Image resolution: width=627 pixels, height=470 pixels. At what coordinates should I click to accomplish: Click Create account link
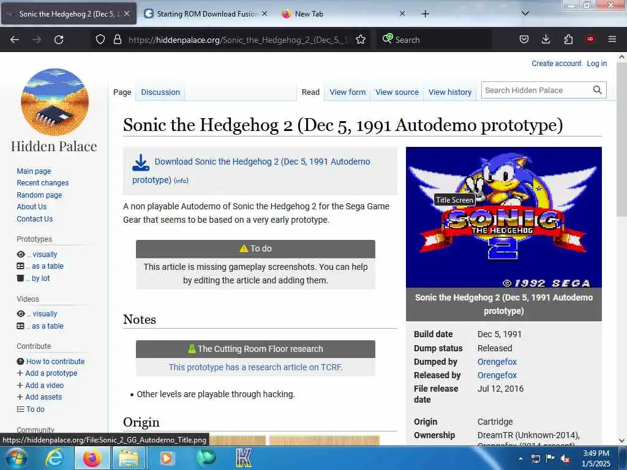556,64
